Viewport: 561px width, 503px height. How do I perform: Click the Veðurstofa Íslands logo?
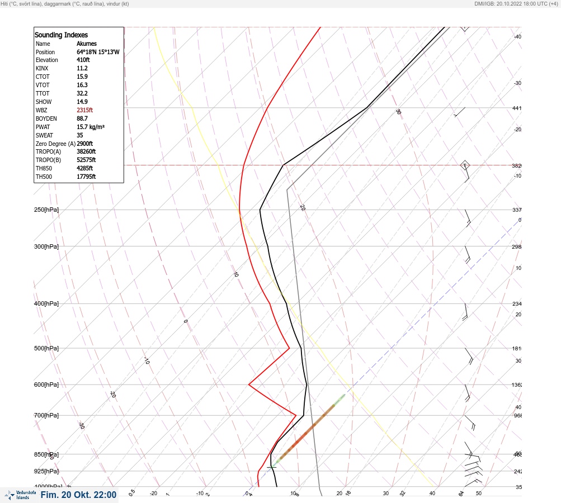[21, 495]
